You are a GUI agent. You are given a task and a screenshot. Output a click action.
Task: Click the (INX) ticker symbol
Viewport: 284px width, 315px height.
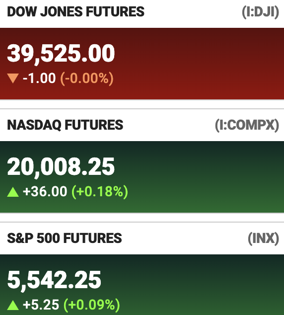[x=263, y=238]
